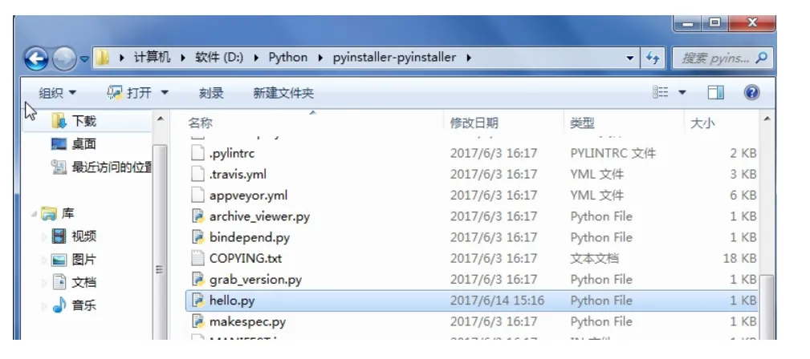
Task: Click the date 2017/6/14 15:16
Action: click(497, 301)
